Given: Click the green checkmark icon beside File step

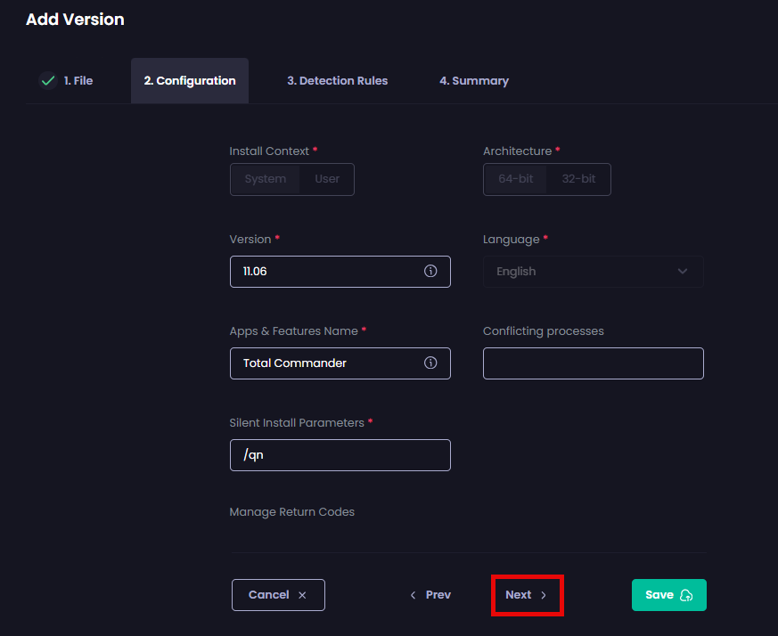Looking at the screenshot, I should (x=48, y=81).
